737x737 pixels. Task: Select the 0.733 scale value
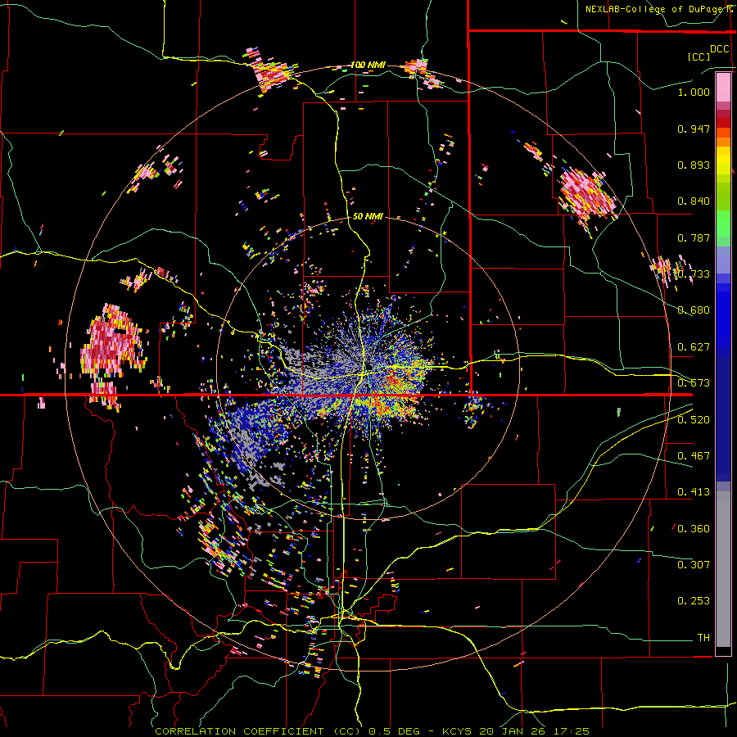(x=694, y=274)
